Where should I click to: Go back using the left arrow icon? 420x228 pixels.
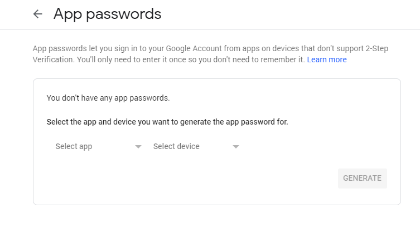click(38, 14)
